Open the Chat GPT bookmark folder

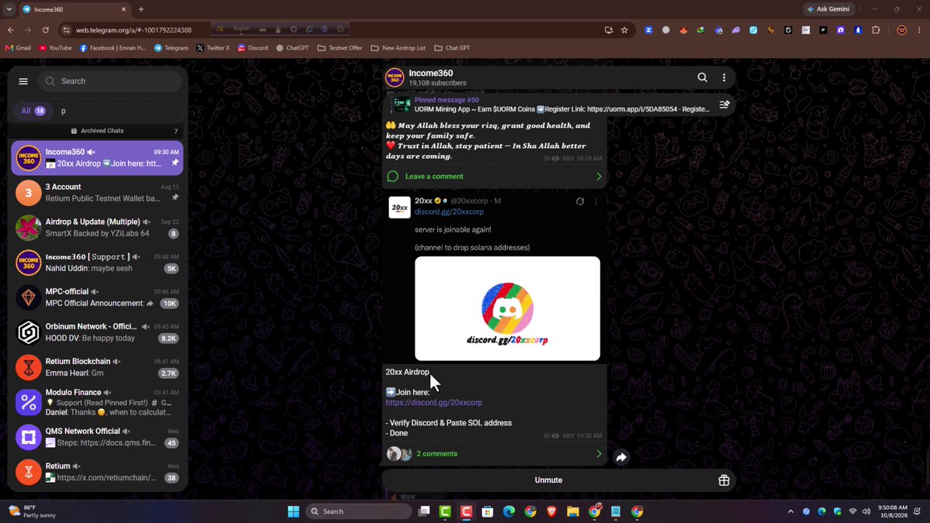pyautogui.click(x=452, y=48)
